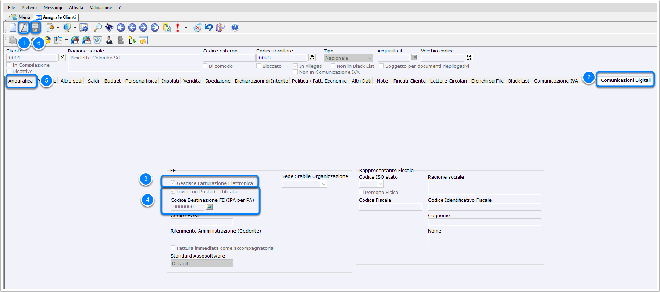
Task: Go to the next record arrow
Action: (x=143, y=28)
